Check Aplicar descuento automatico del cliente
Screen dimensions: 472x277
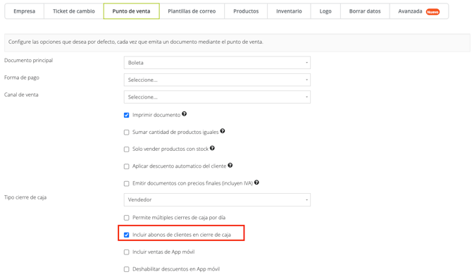tap(126, 166)
